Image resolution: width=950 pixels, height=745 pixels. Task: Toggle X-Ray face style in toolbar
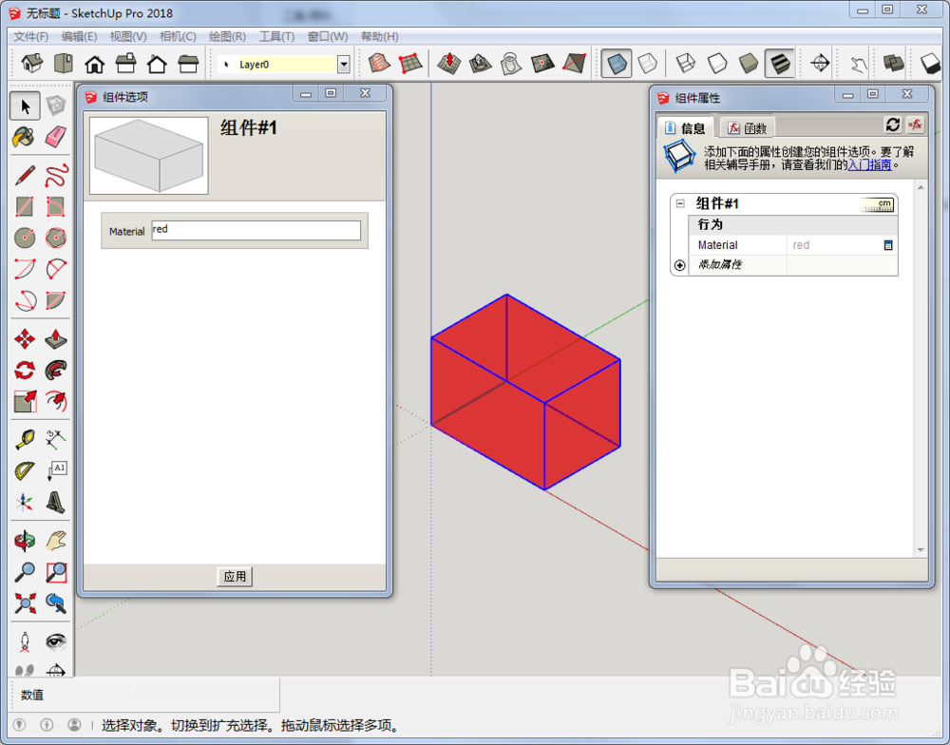point(617,63)
